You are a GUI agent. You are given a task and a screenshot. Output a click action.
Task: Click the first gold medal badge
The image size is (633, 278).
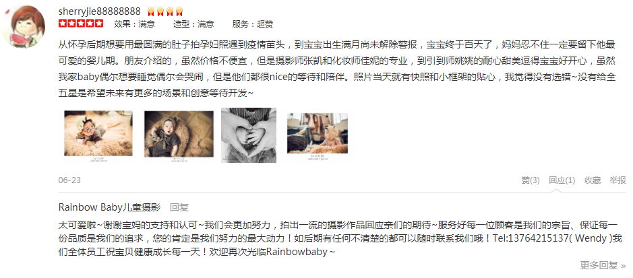pyautogui.click(x=151, y=11)
